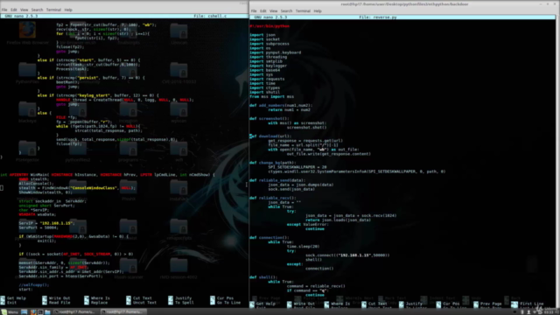Click ServIP "192.168.1.15" line in cshell.c
The height and width of the screenshot is (315, 560).
(x=46, y=223)
